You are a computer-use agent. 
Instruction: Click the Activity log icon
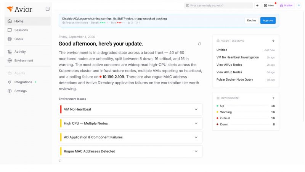click(10, 52)
